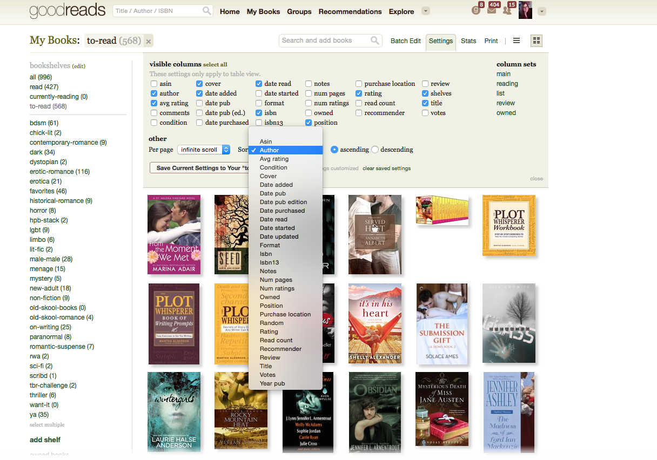Uncheck the shelves column checkbox
657x460 pixels.
pos(425,93)
